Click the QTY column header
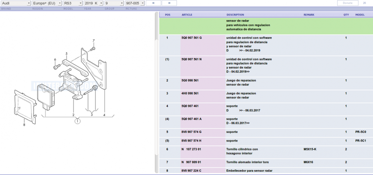Viewport: 373px width, 175px height. [x=346, y=15]
